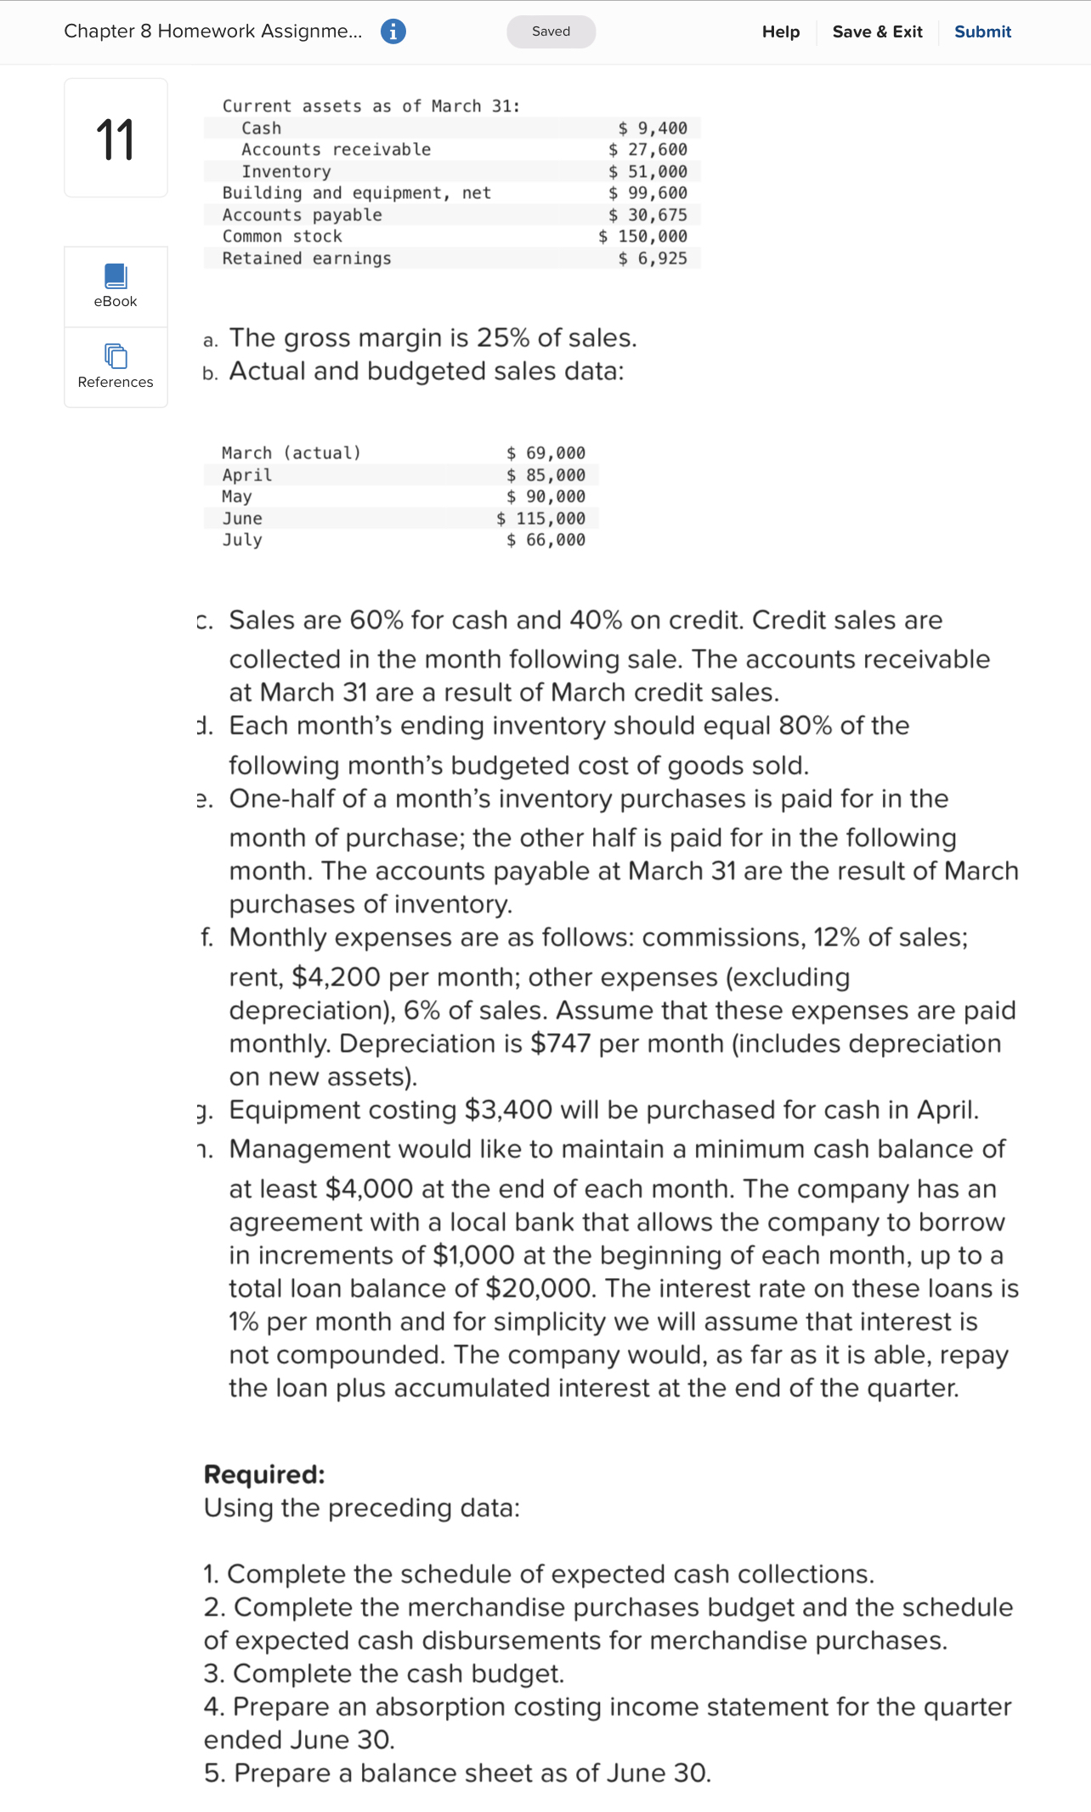Select the header navigation bar Help item

coord(781,31)
